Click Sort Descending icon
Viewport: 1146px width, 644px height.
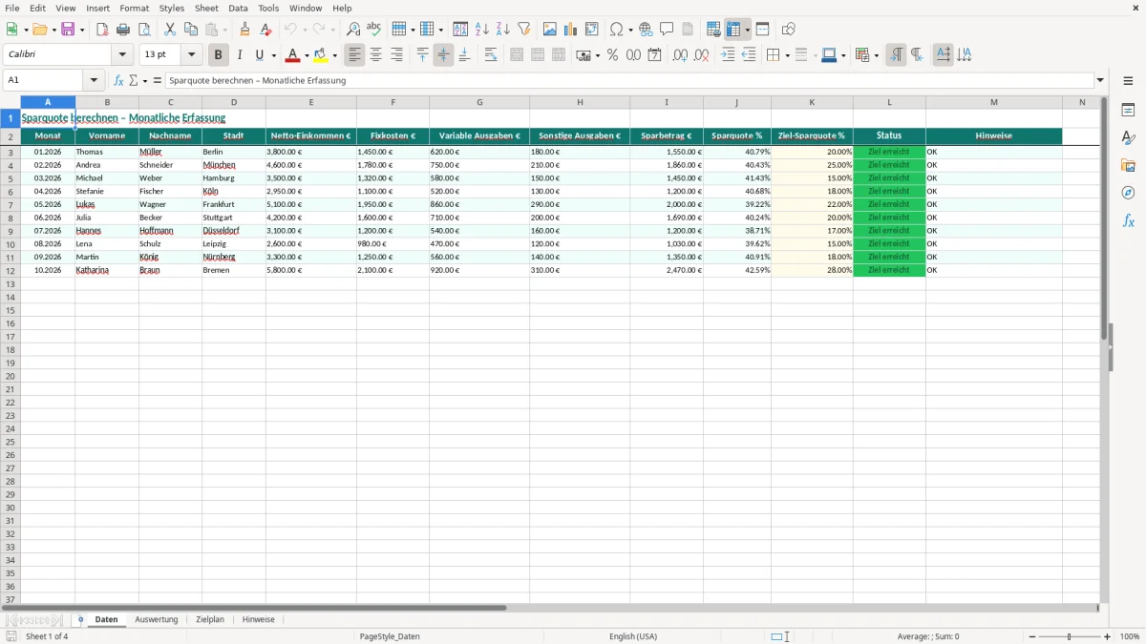click(x=503, y=30)
